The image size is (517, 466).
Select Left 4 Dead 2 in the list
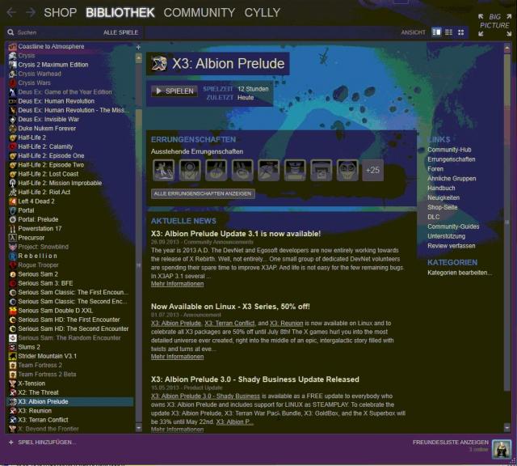tap(70, 201)
